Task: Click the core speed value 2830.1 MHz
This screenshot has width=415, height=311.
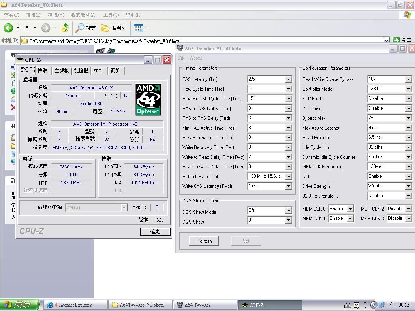Action: pyautogui.click(x=71, y=167)
